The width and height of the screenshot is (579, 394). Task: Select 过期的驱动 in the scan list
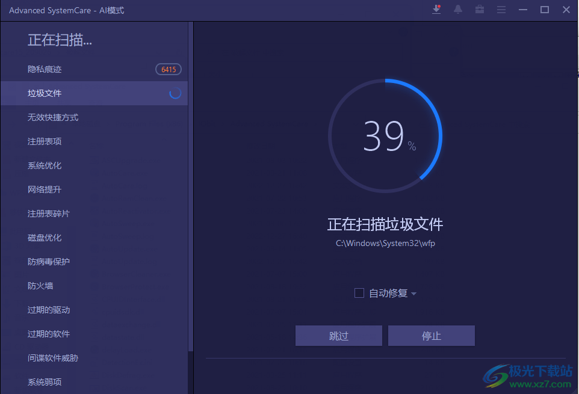click(94, 310)
